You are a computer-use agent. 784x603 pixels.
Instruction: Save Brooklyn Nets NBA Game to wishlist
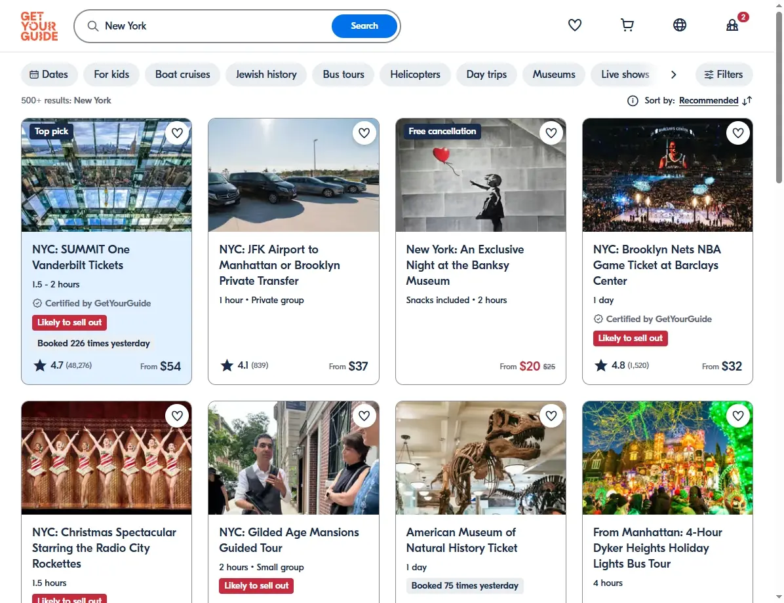[x=738, y=133]
